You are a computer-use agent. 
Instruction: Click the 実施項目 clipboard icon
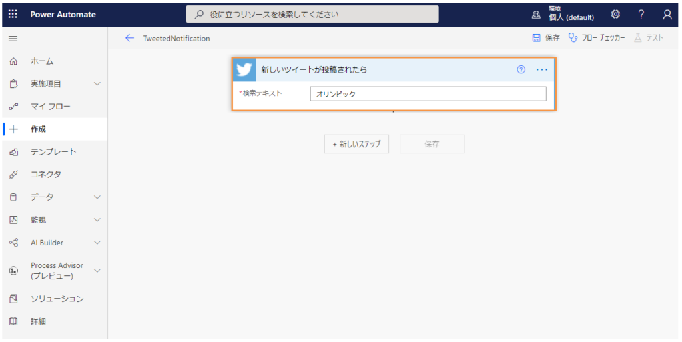pyautogui.click(x=13, y=84)
